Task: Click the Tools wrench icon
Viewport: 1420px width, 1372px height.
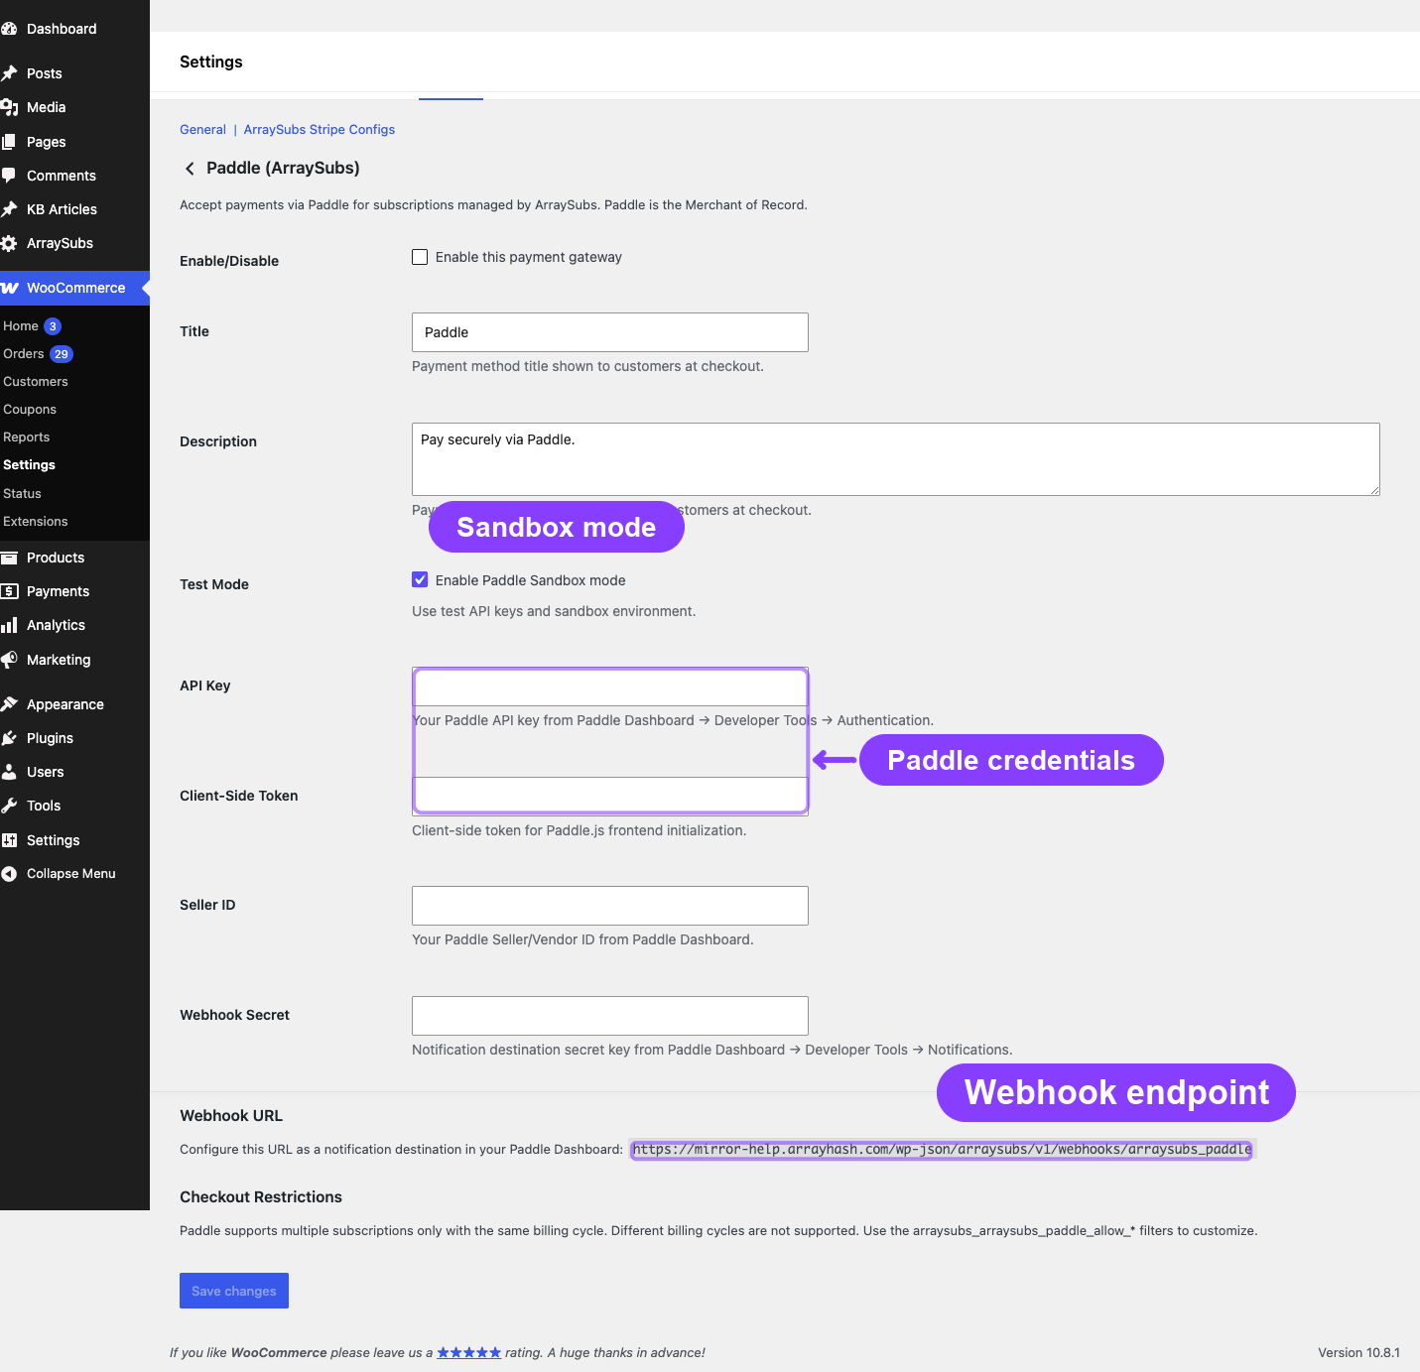Action: click(9, 806)
